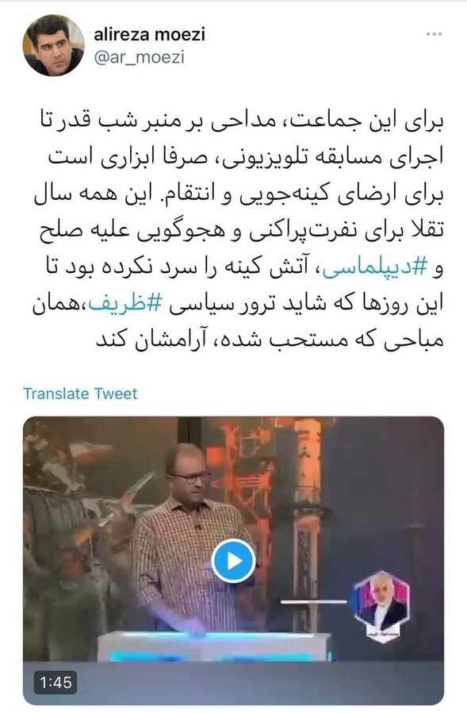This screenshot has height=714, width=467.
Task: Click the tweet line تقلا برای نفرت‌پراکنی
Action: click(x=241, y=232)
